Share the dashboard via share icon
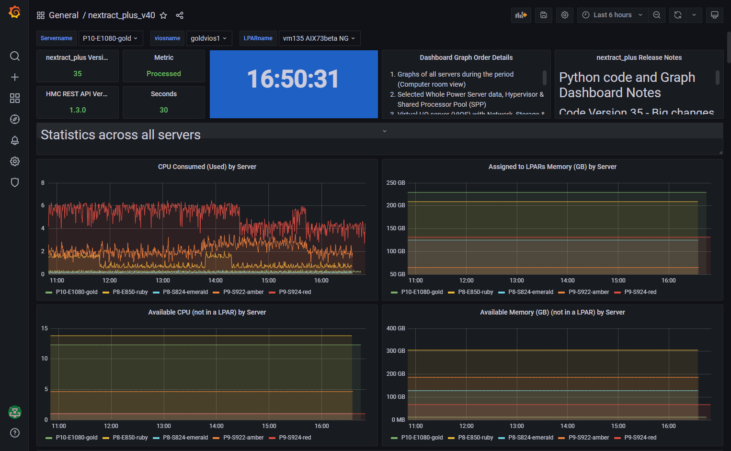The image size is (731, 451). click(180, 15)
